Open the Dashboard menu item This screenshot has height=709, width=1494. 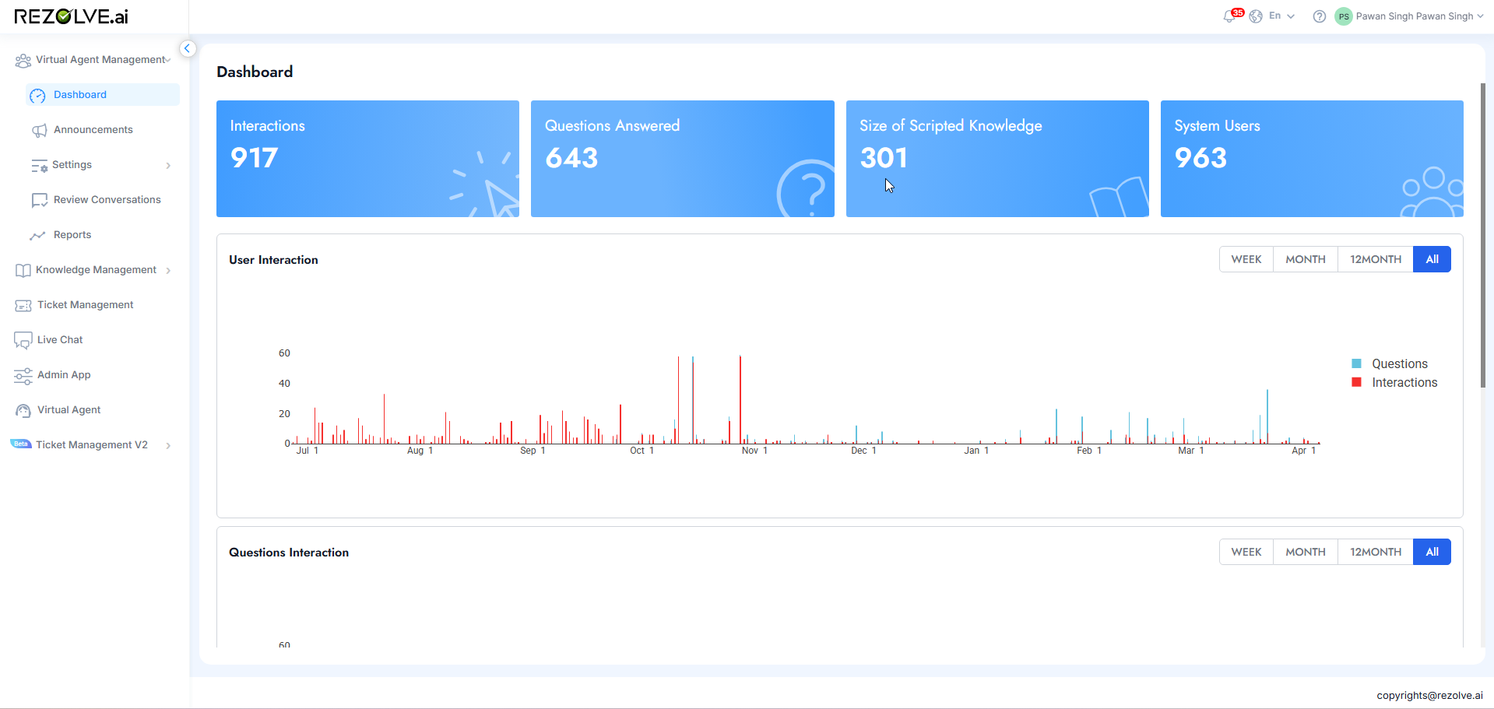tap(103, 95)
